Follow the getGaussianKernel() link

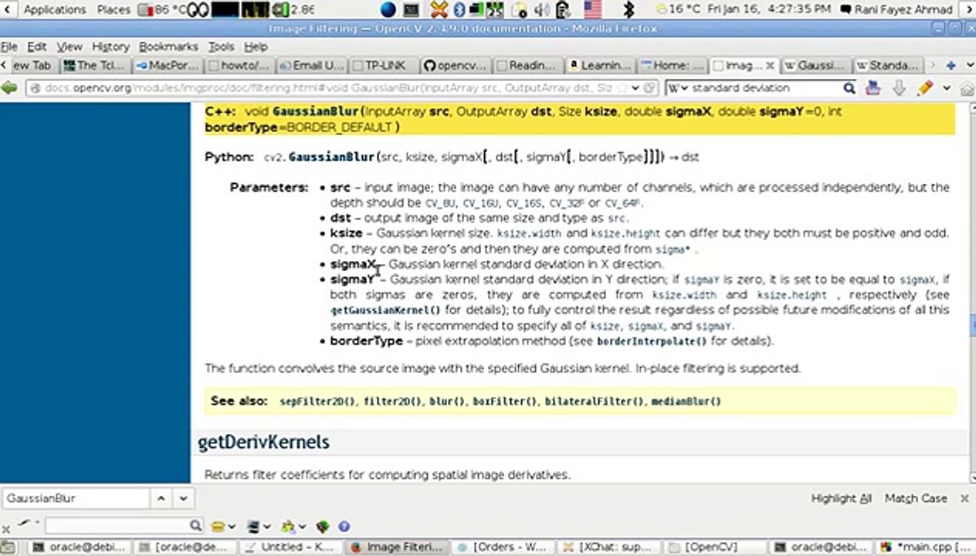pos(385,310)
